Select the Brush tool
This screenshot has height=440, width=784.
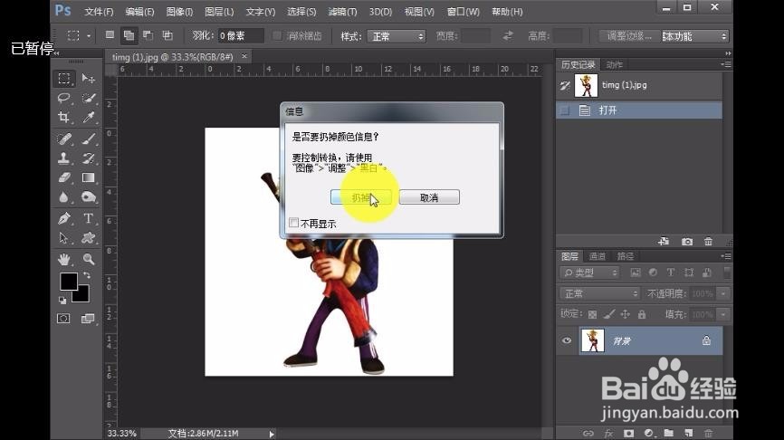pos(89,139)
